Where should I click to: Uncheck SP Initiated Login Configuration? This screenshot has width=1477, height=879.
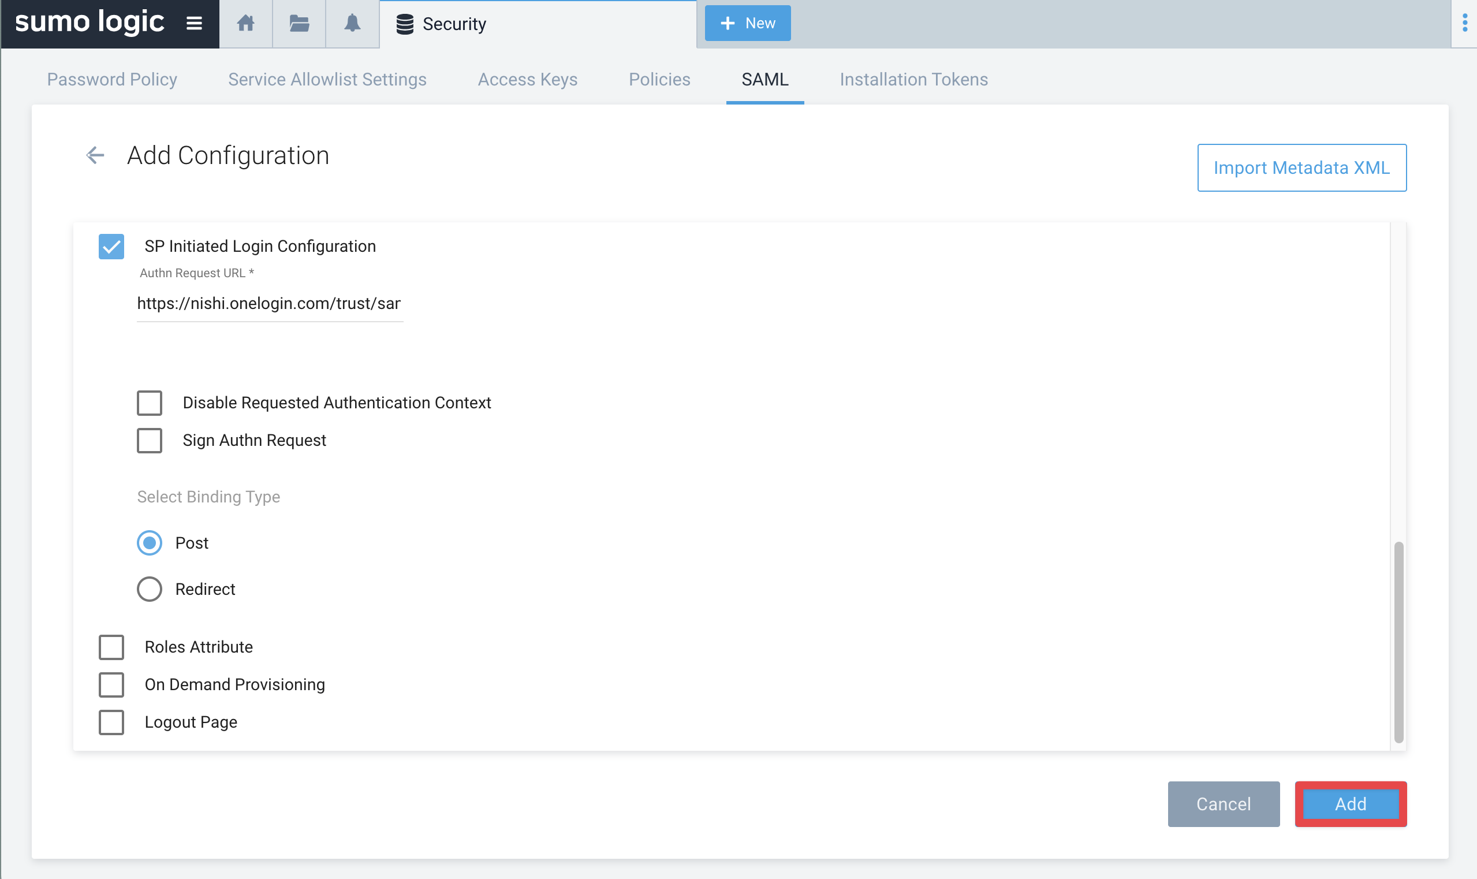111,247
